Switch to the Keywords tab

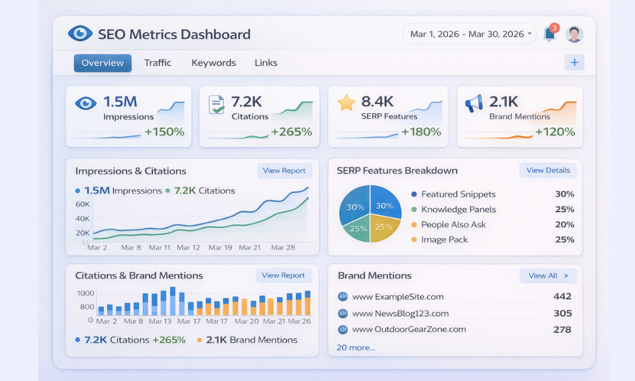(x=213, y=62)
